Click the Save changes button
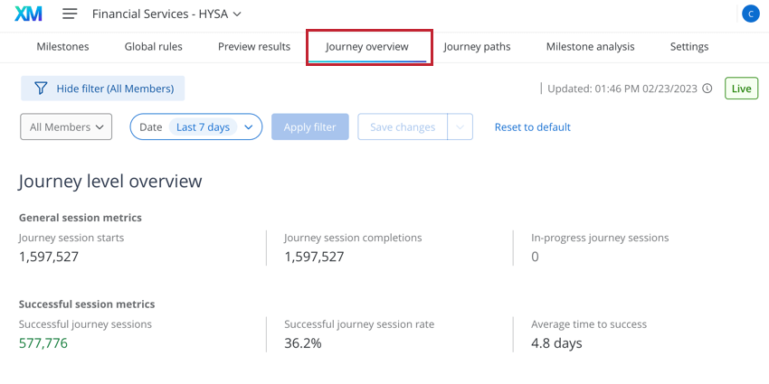769x384 pixels. point(403,126)
